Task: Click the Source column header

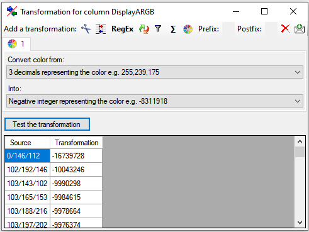Action: click(x=27, y=143)
